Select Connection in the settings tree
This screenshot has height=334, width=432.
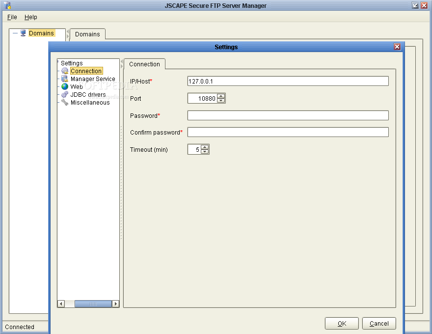pyautogui.click(x=86, y=71)
